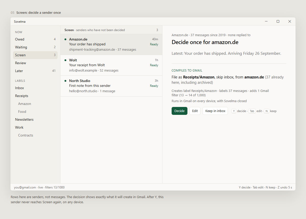Click the Y key hint
Image resolution: width=306 pixels, height=219 pixels.
tap(234, 111)
